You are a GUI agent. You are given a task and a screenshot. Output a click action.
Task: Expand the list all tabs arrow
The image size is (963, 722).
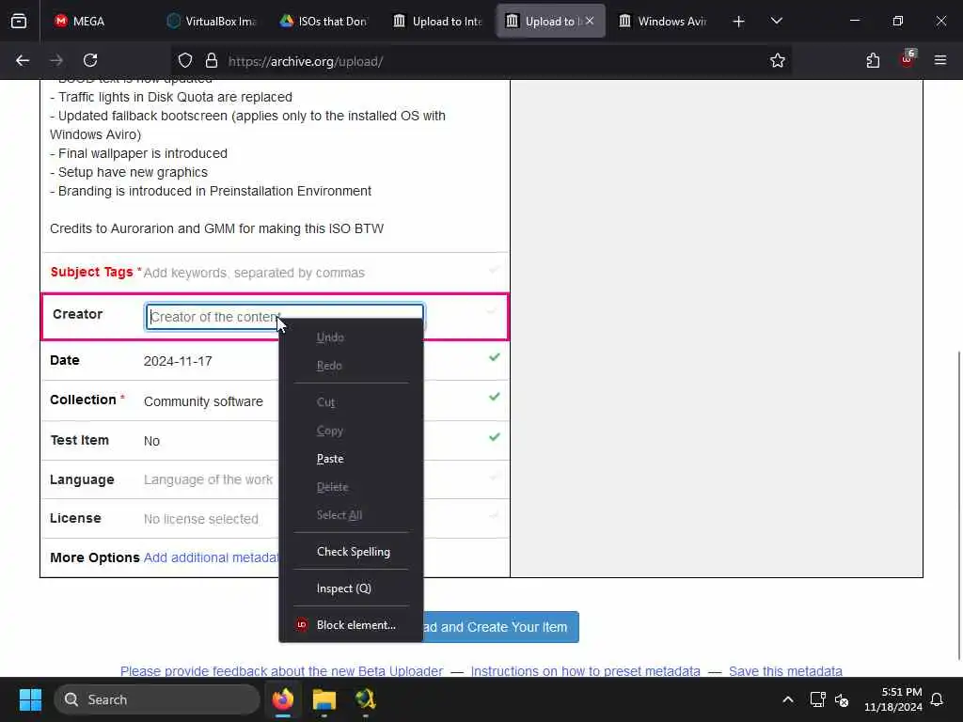pyautogui.click(x=776, y=22)
